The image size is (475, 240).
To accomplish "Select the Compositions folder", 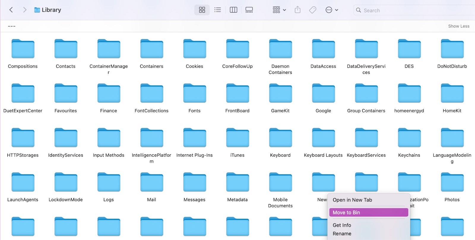I will click(x=23, y=49).
